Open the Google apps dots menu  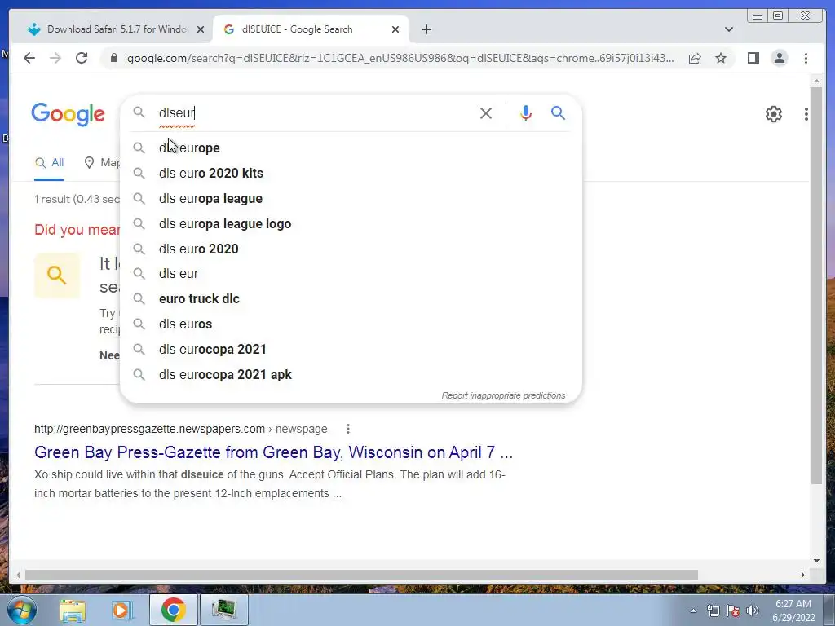806,114
